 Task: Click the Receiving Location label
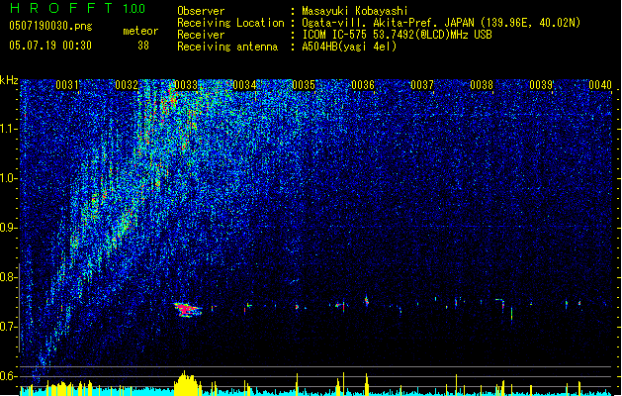tap(230, 23)
